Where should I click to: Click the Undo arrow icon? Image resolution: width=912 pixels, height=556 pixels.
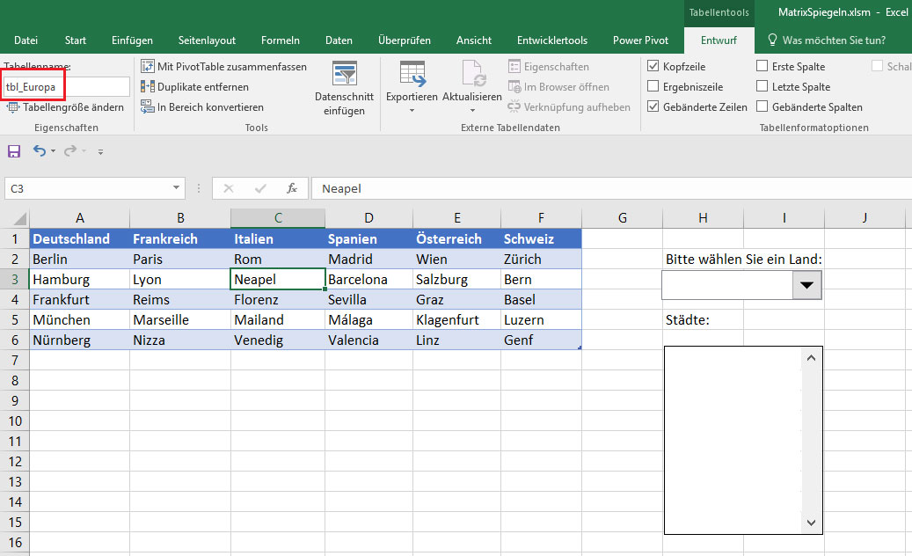pos(39,151)
